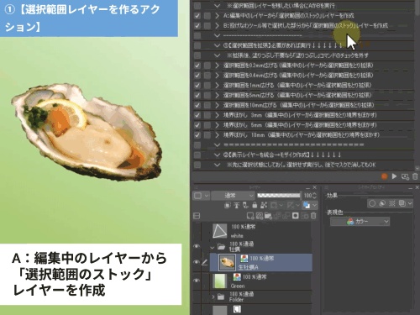
Task: Adjust the layer opacity slider
Action: pos(279,196)
